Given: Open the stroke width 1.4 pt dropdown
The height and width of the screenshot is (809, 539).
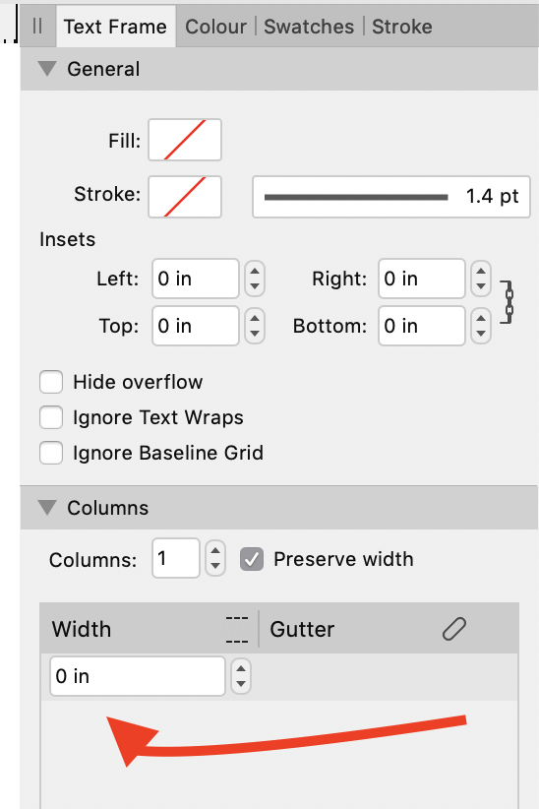Looking at the screenshot, I should click(x=390, y=197).
